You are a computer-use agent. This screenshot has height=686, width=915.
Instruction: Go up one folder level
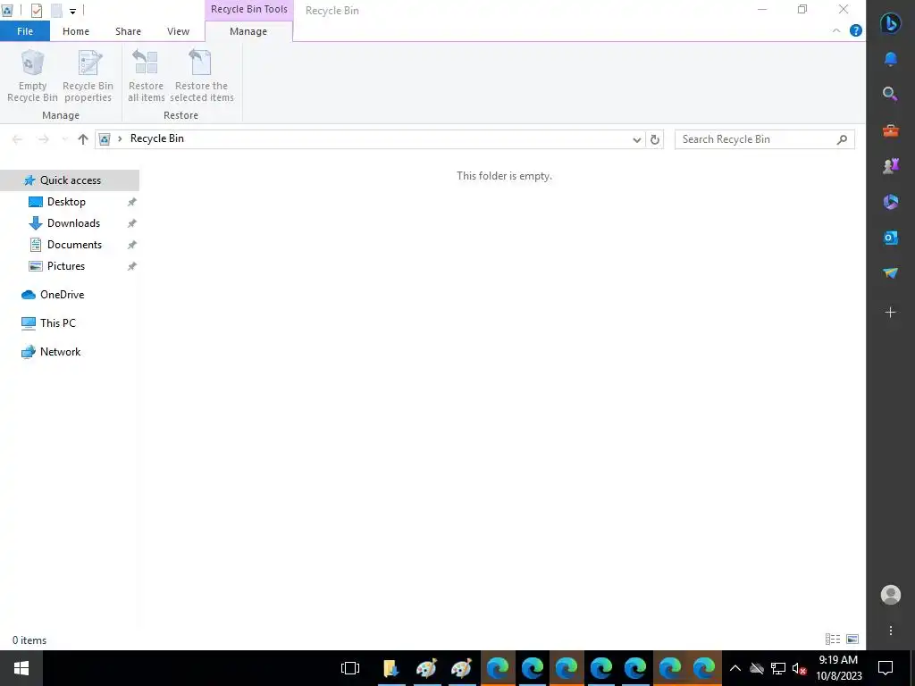coord(83,138)
